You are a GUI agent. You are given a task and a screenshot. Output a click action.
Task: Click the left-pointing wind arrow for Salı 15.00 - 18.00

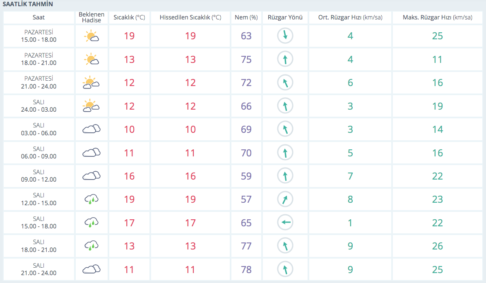point(285,223)
